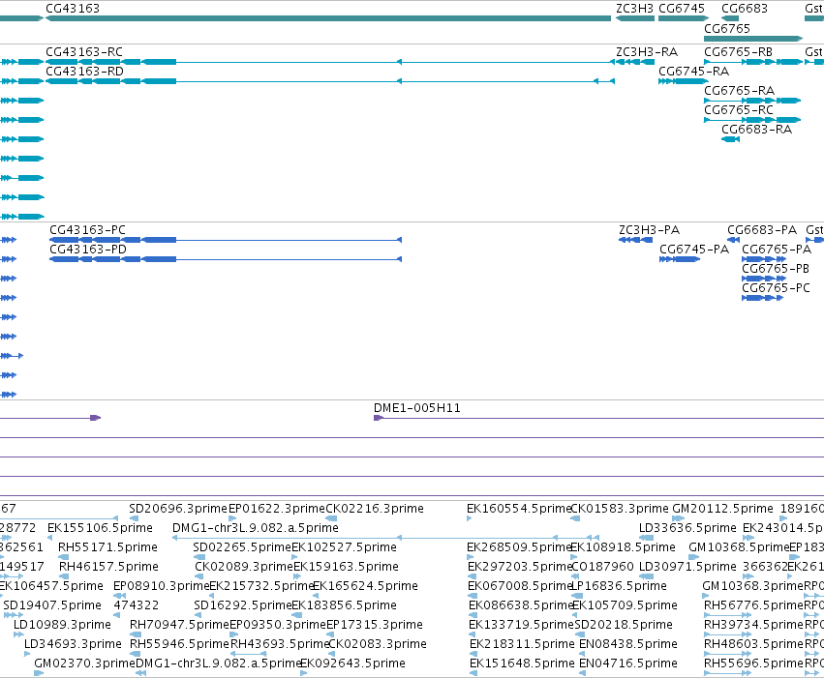Select EST EP08910.3prime

tap(162, 587)
